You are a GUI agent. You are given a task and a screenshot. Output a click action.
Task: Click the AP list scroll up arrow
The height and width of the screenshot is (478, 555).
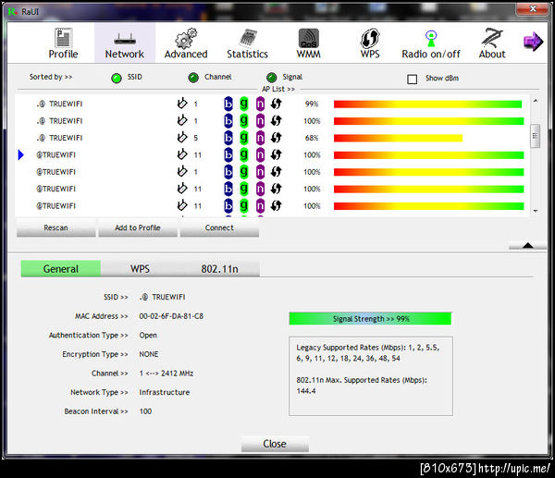pyautogui.click(x=536, y=101)
